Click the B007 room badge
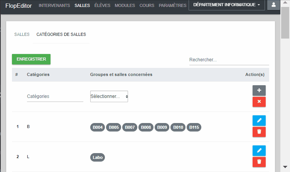This screenshot has height=172, width=290. click(130, 127)
